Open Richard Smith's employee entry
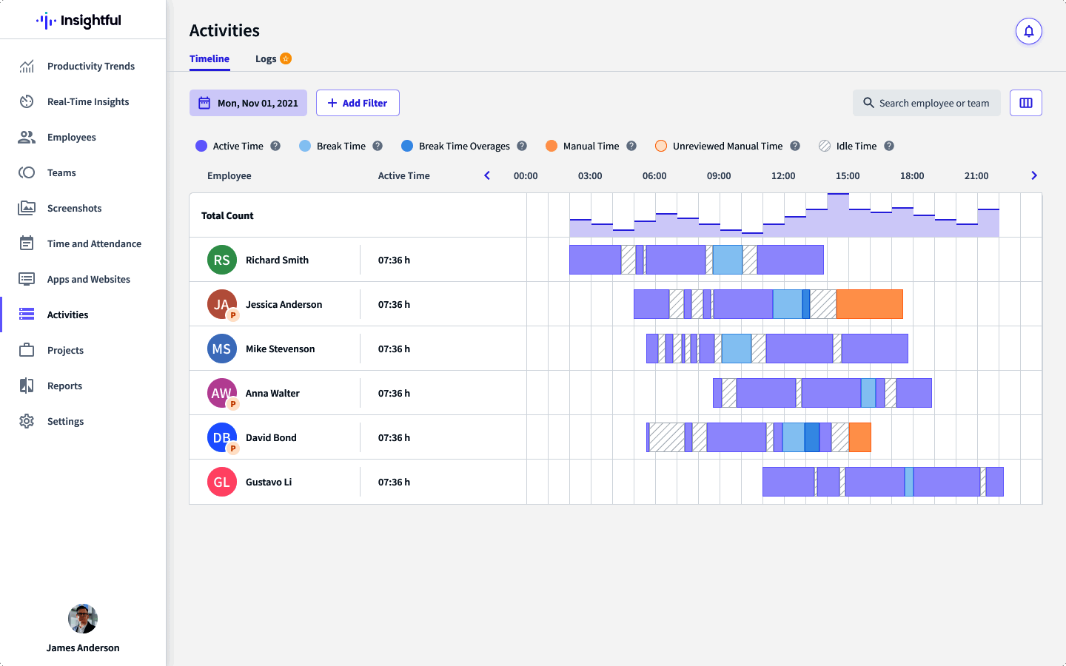Viewport: 1066px width, 666px height. point(277,260)
